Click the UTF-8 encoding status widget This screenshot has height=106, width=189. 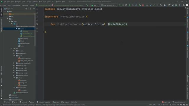coord(159,105)
